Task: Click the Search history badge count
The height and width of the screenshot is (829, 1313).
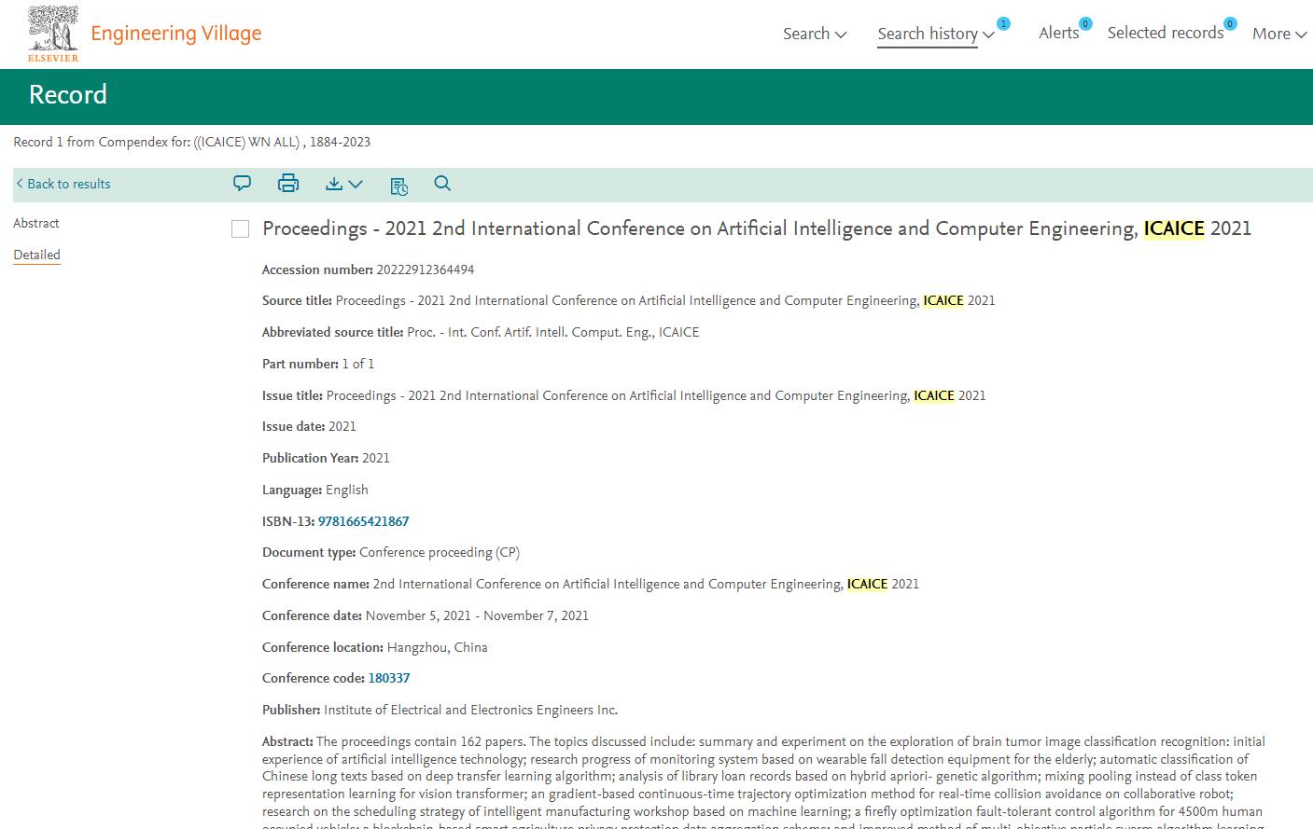Action: point(1003,23)
